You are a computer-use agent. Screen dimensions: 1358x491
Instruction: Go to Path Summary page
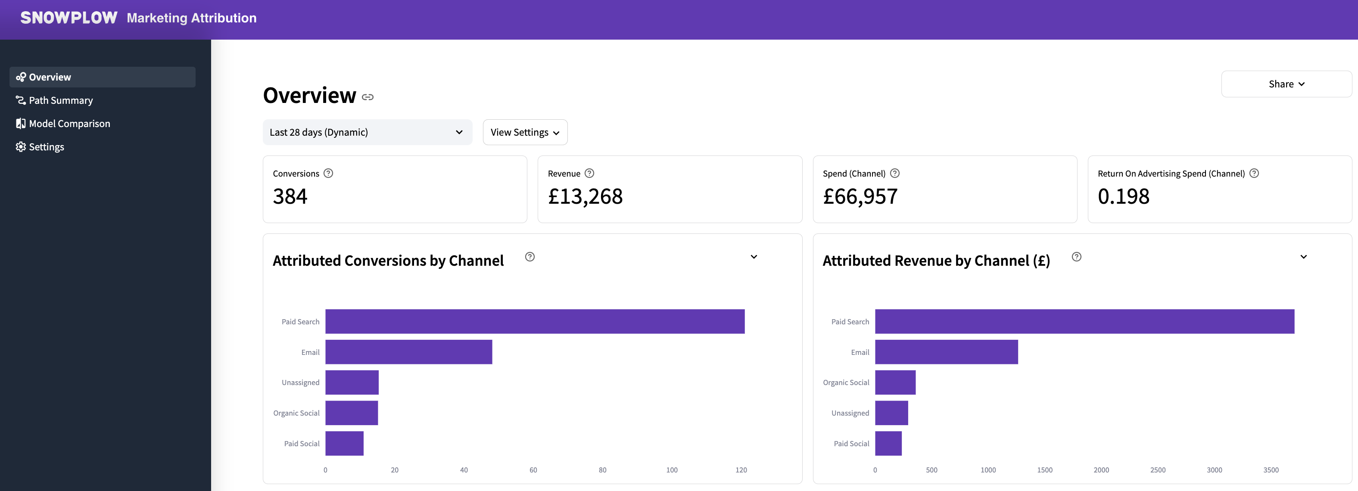(x=61, y=100)
